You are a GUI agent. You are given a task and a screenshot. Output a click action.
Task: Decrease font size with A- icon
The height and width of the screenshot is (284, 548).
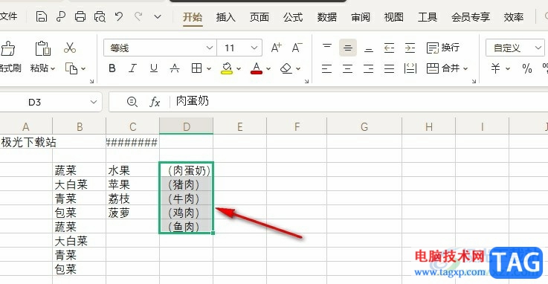297,48
